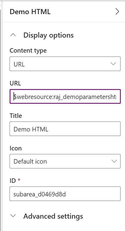Click the ID label text
Viewport: 125px width, 231px height.
pos(13,180)
